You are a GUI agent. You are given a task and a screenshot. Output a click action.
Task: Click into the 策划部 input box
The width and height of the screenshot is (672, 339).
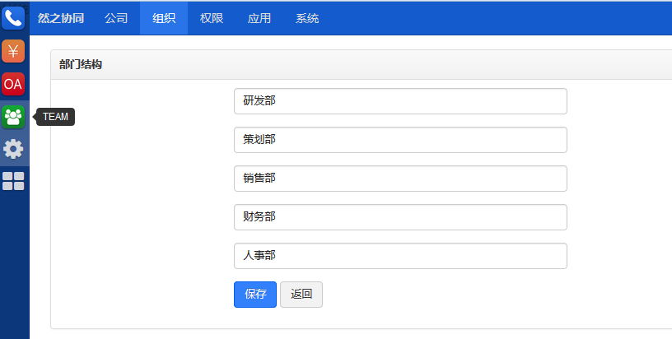point(401,140)
